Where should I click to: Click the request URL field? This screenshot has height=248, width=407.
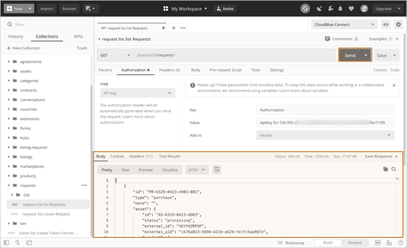click(x=235, y=55)
